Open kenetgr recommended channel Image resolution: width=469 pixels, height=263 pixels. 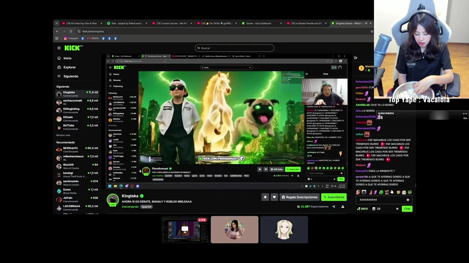77,174
